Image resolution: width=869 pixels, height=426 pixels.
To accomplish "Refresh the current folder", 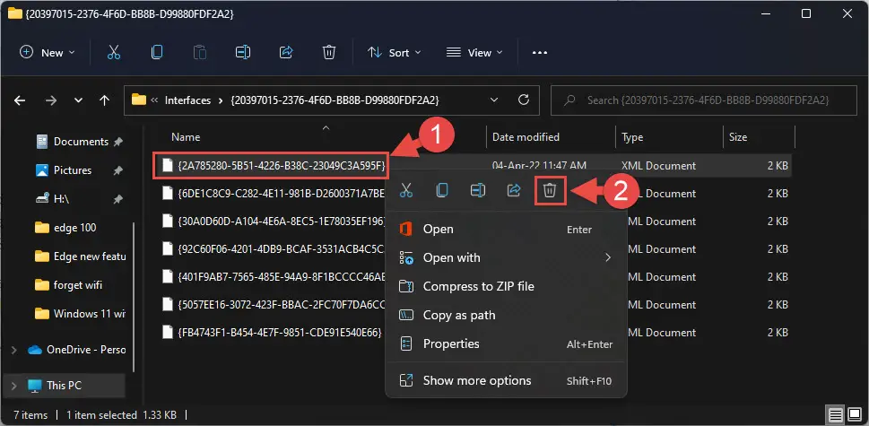I will coord(523,100).
